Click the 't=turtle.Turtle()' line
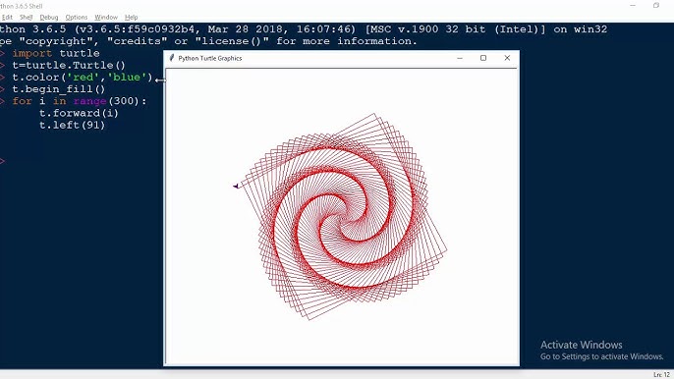Screen dimensions: 674x379 (69, 66)
